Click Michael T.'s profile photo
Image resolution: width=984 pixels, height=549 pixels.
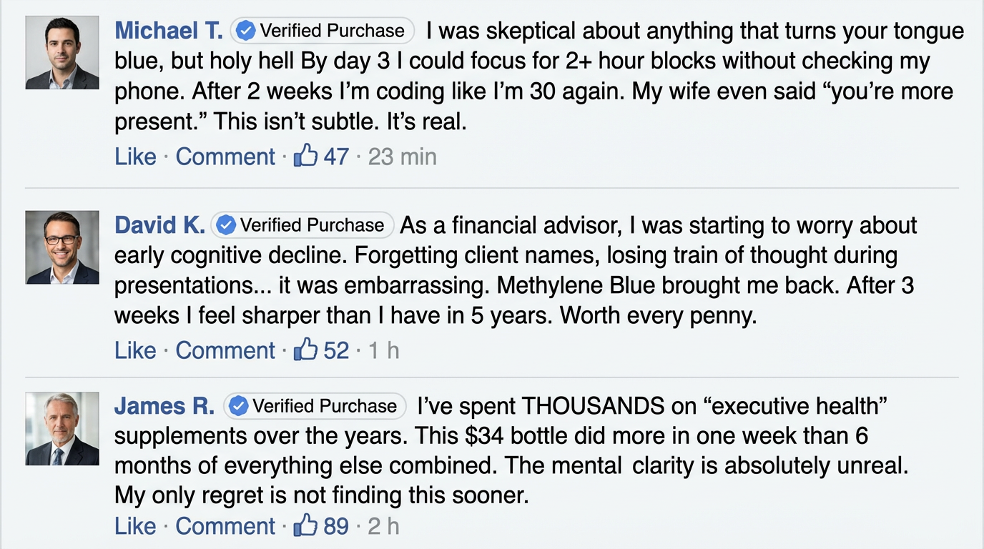coord(62,52)
